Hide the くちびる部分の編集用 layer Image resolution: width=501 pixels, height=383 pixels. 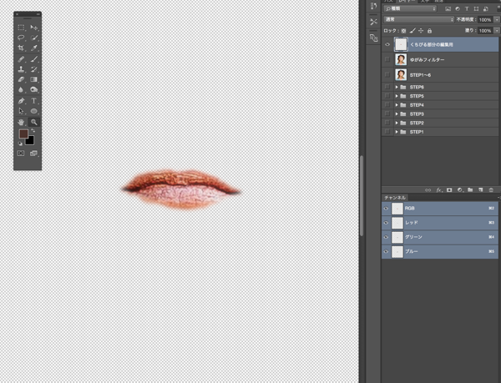click(x=387, y=44)
